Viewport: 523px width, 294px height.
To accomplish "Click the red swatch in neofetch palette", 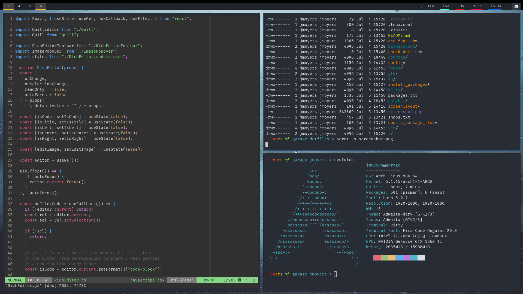I will (x=377, y=258).
